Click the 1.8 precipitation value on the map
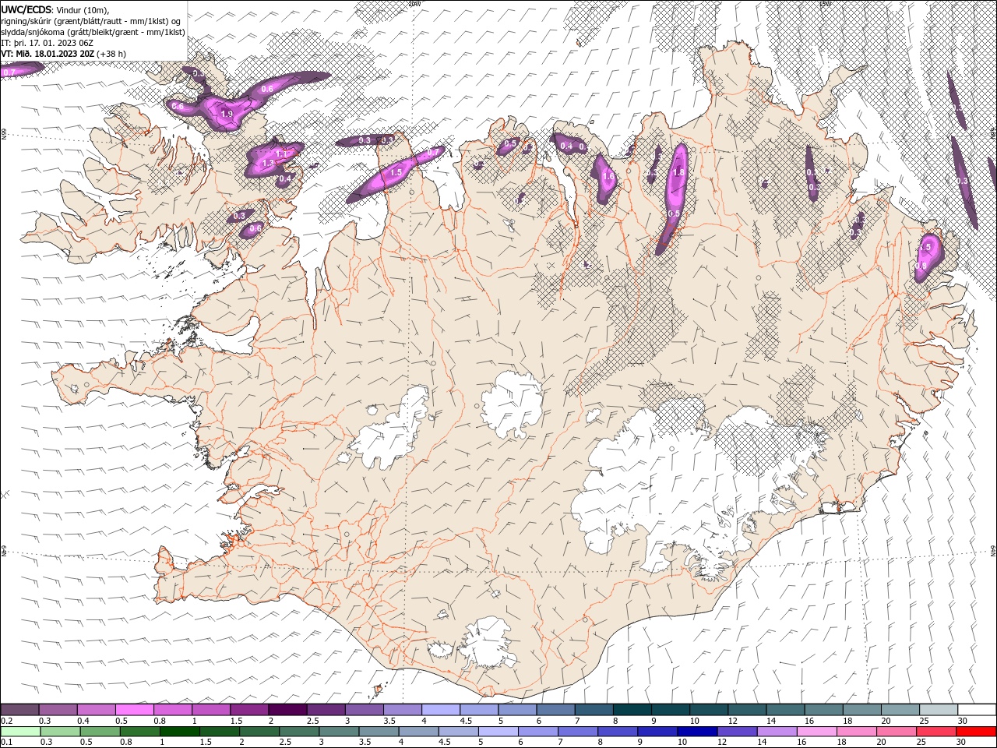This screenshot has width=997, height=748. pos(678,172)
